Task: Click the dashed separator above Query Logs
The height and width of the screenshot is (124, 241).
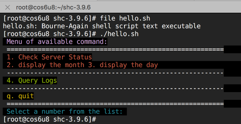Action: tap(115, 73)
